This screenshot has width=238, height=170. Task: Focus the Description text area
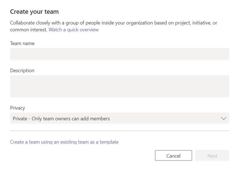pyautogui.click(x=120, y=86)
